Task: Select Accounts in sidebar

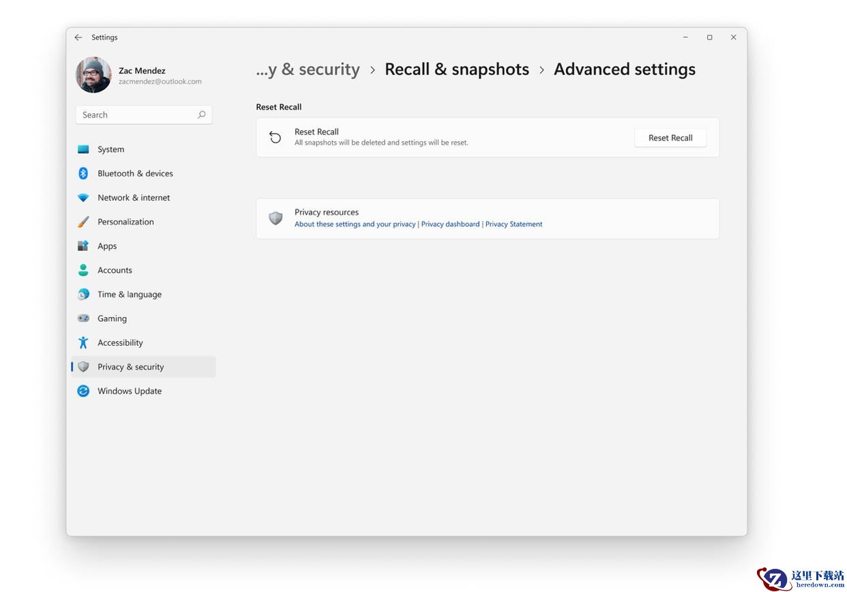Action: pos(115,270)
